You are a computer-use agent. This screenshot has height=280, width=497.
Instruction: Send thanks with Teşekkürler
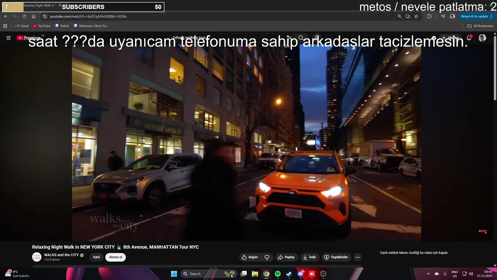[336, 257]
